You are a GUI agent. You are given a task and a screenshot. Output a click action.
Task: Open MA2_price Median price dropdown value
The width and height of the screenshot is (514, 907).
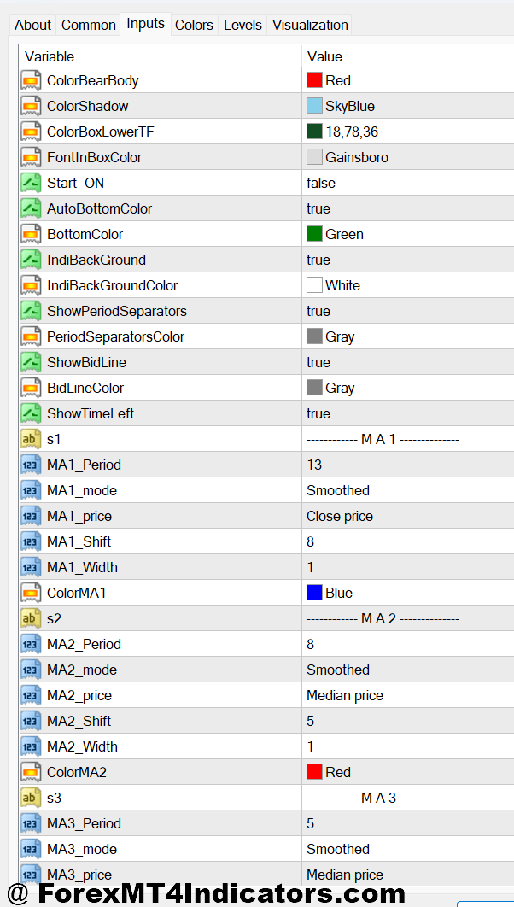tap(345, 695)
